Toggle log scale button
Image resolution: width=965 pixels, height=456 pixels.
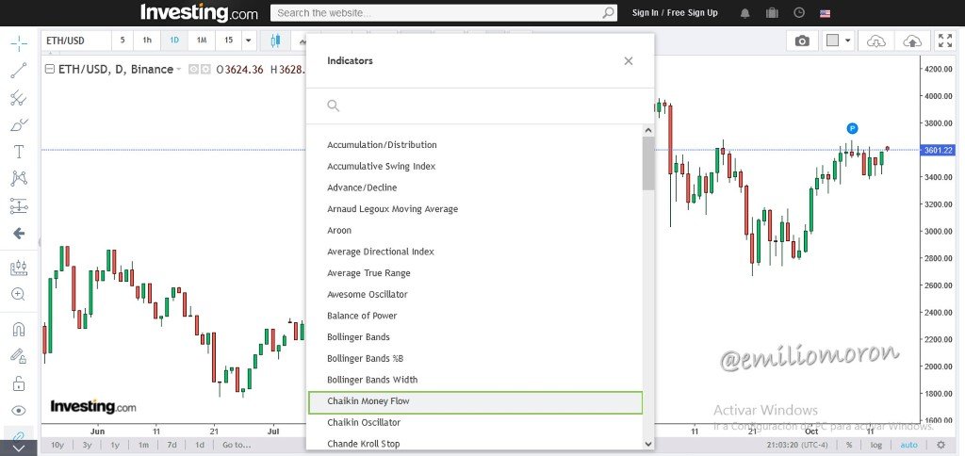click(875, 445)
